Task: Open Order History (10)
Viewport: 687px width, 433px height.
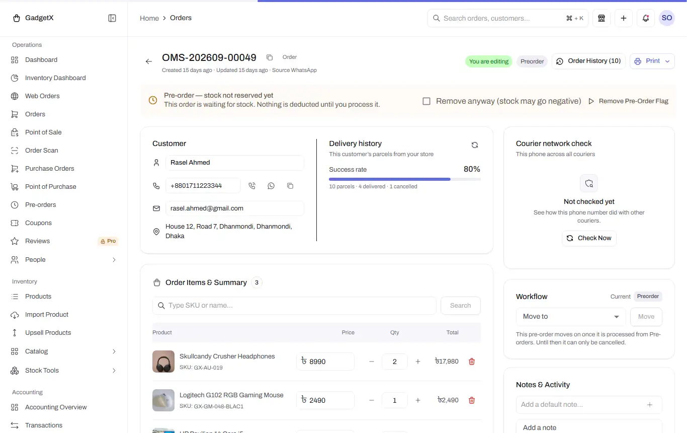Action: point(588,61)
